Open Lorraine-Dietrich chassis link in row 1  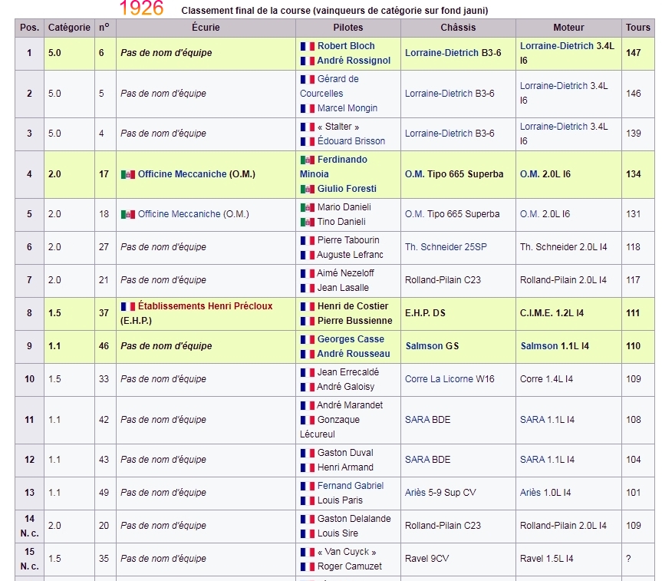[x=442, y=53]
